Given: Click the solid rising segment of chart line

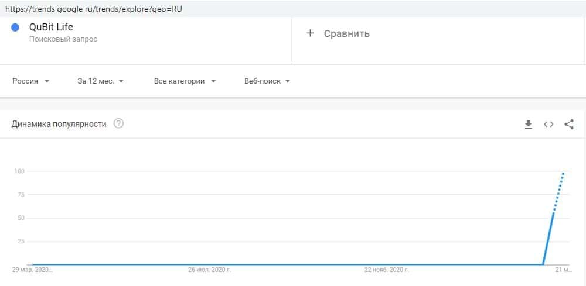Looking at the screenshot, I should point(548,239).
